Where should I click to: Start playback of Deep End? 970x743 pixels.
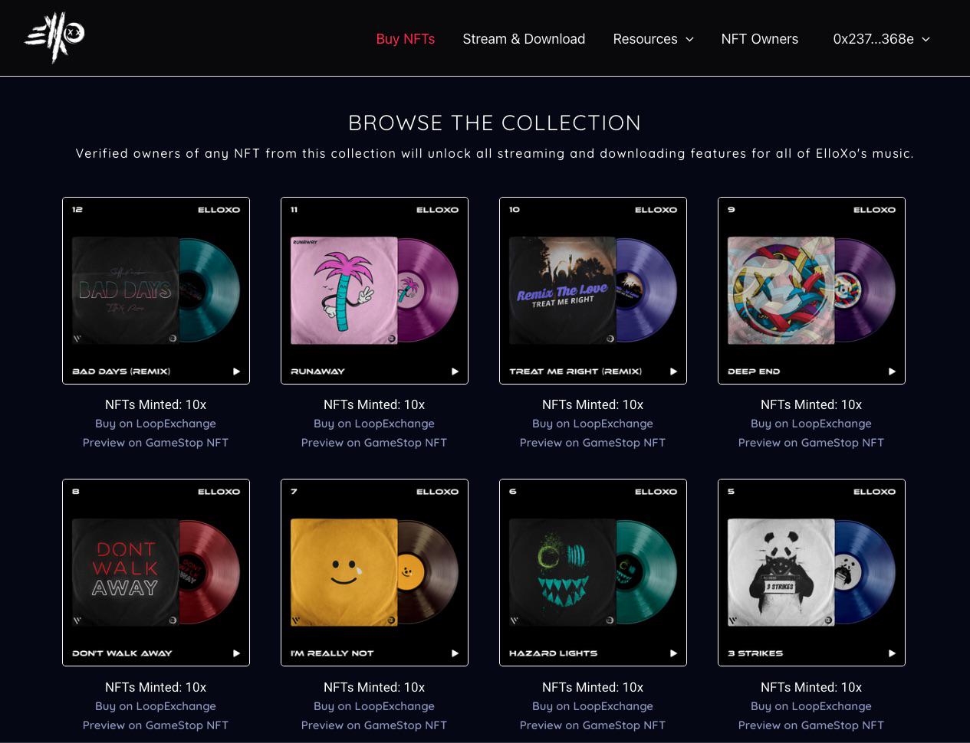[892, 371]
